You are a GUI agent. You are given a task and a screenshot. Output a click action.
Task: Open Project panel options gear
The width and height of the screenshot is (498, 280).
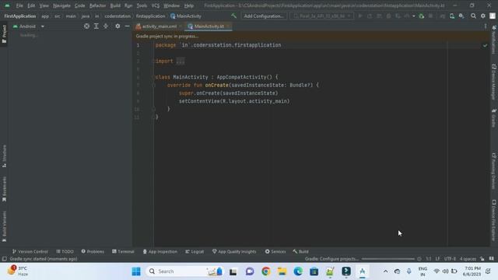tap(117, 26)
